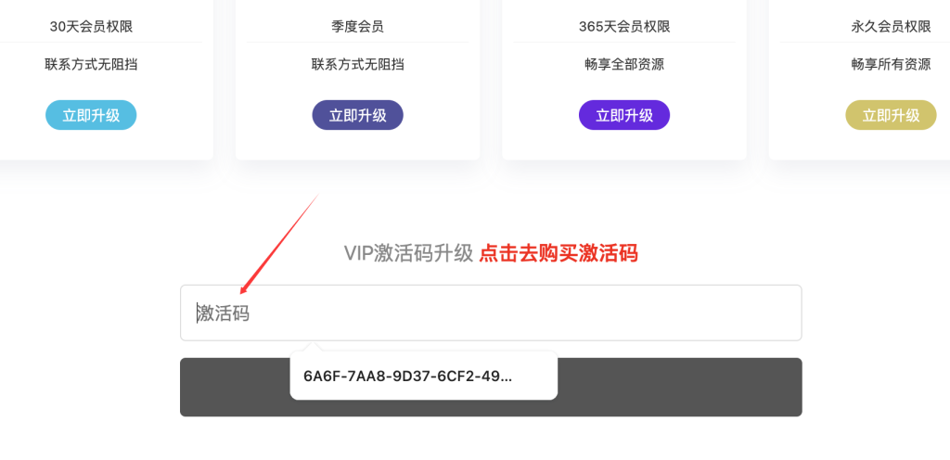Image resolution: width=950 pixels, height=460 pixels.
Task: Click 联系方式无阻挡 in the 30天 card
Action: 91,64
